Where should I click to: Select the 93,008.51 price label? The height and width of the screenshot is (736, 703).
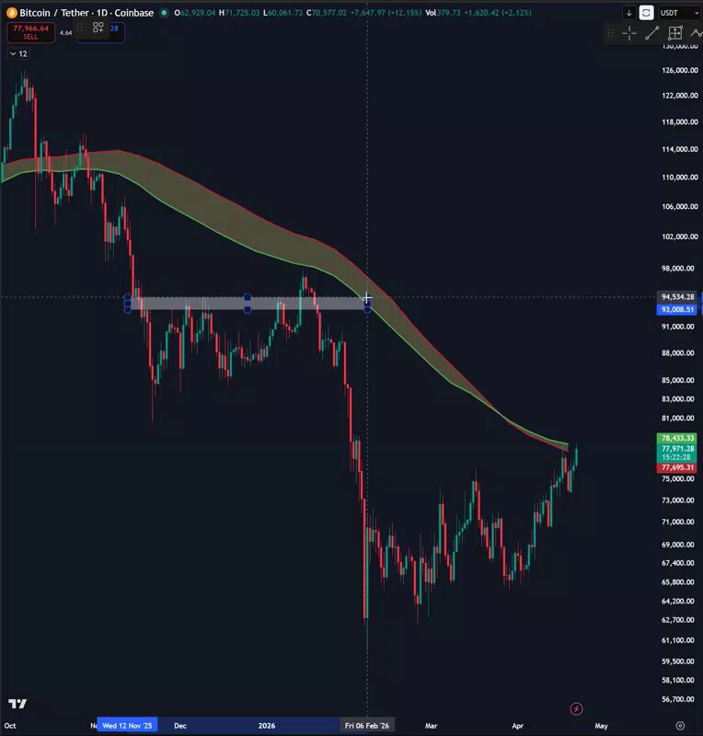tap(676, 309)
